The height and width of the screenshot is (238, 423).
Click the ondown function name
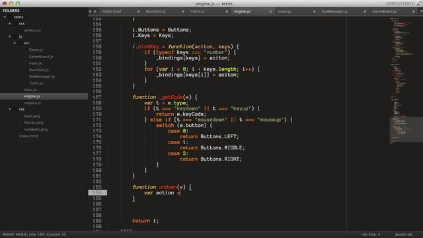click(x=168, y=187)
